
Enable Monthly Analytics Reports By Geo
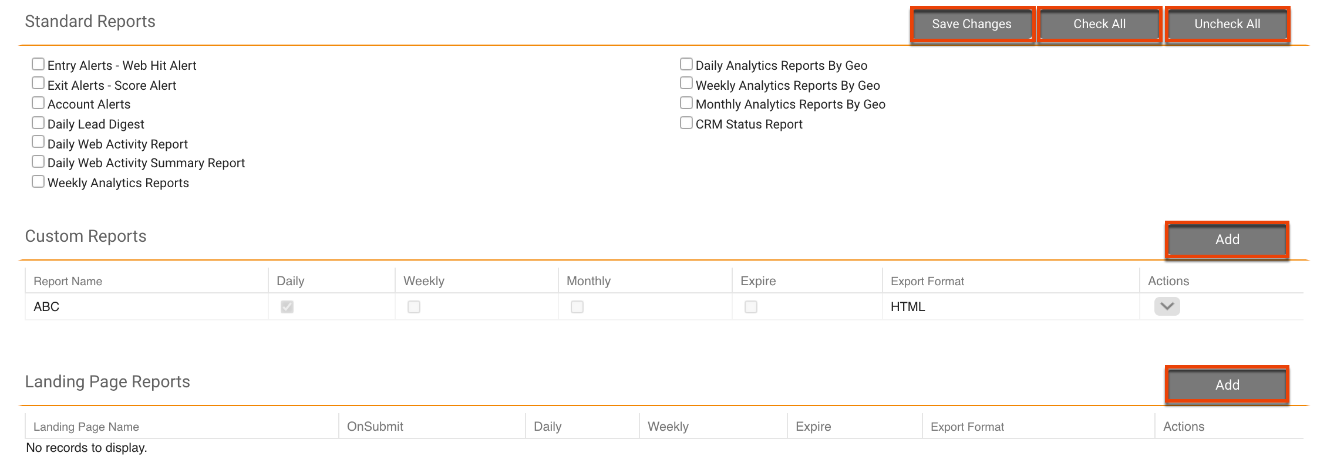click(686, 103)
